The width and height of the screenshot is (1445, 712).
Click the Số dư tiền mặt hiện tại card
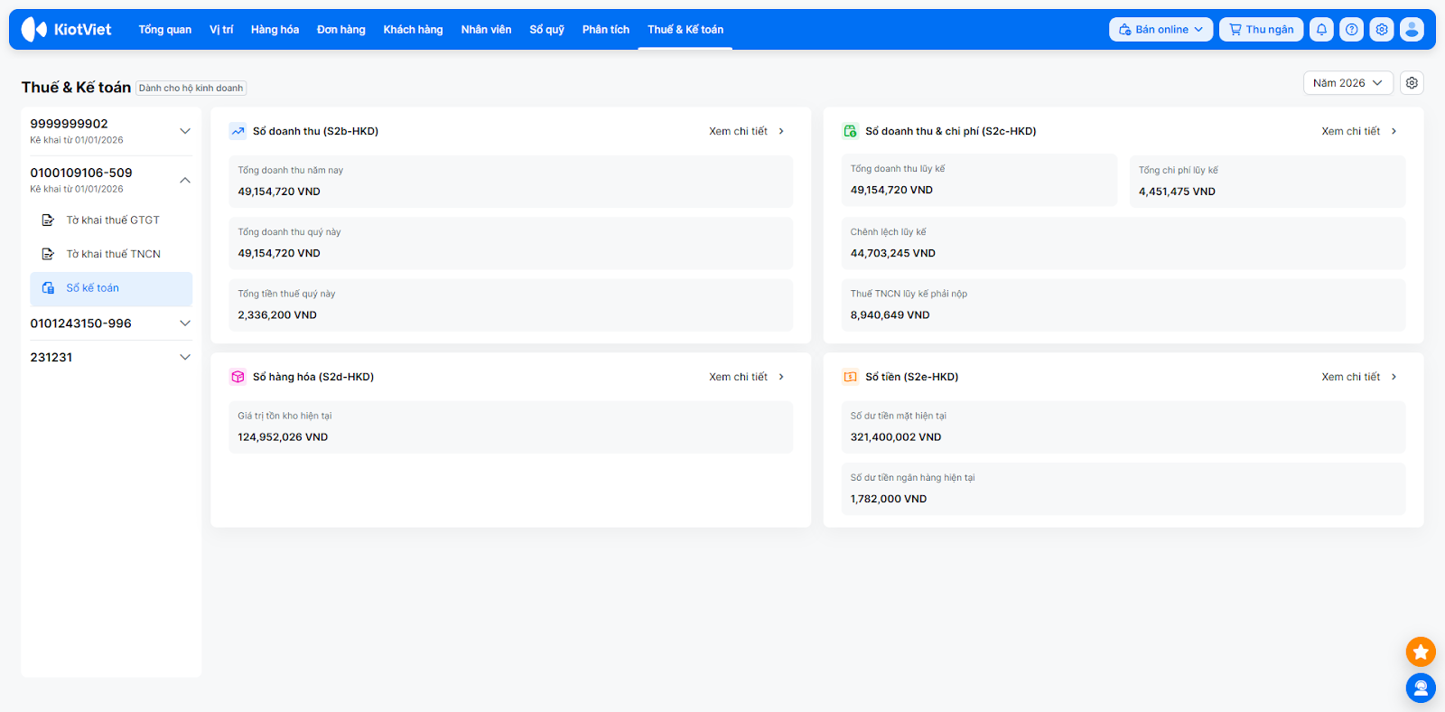[x=1123, y=427]
